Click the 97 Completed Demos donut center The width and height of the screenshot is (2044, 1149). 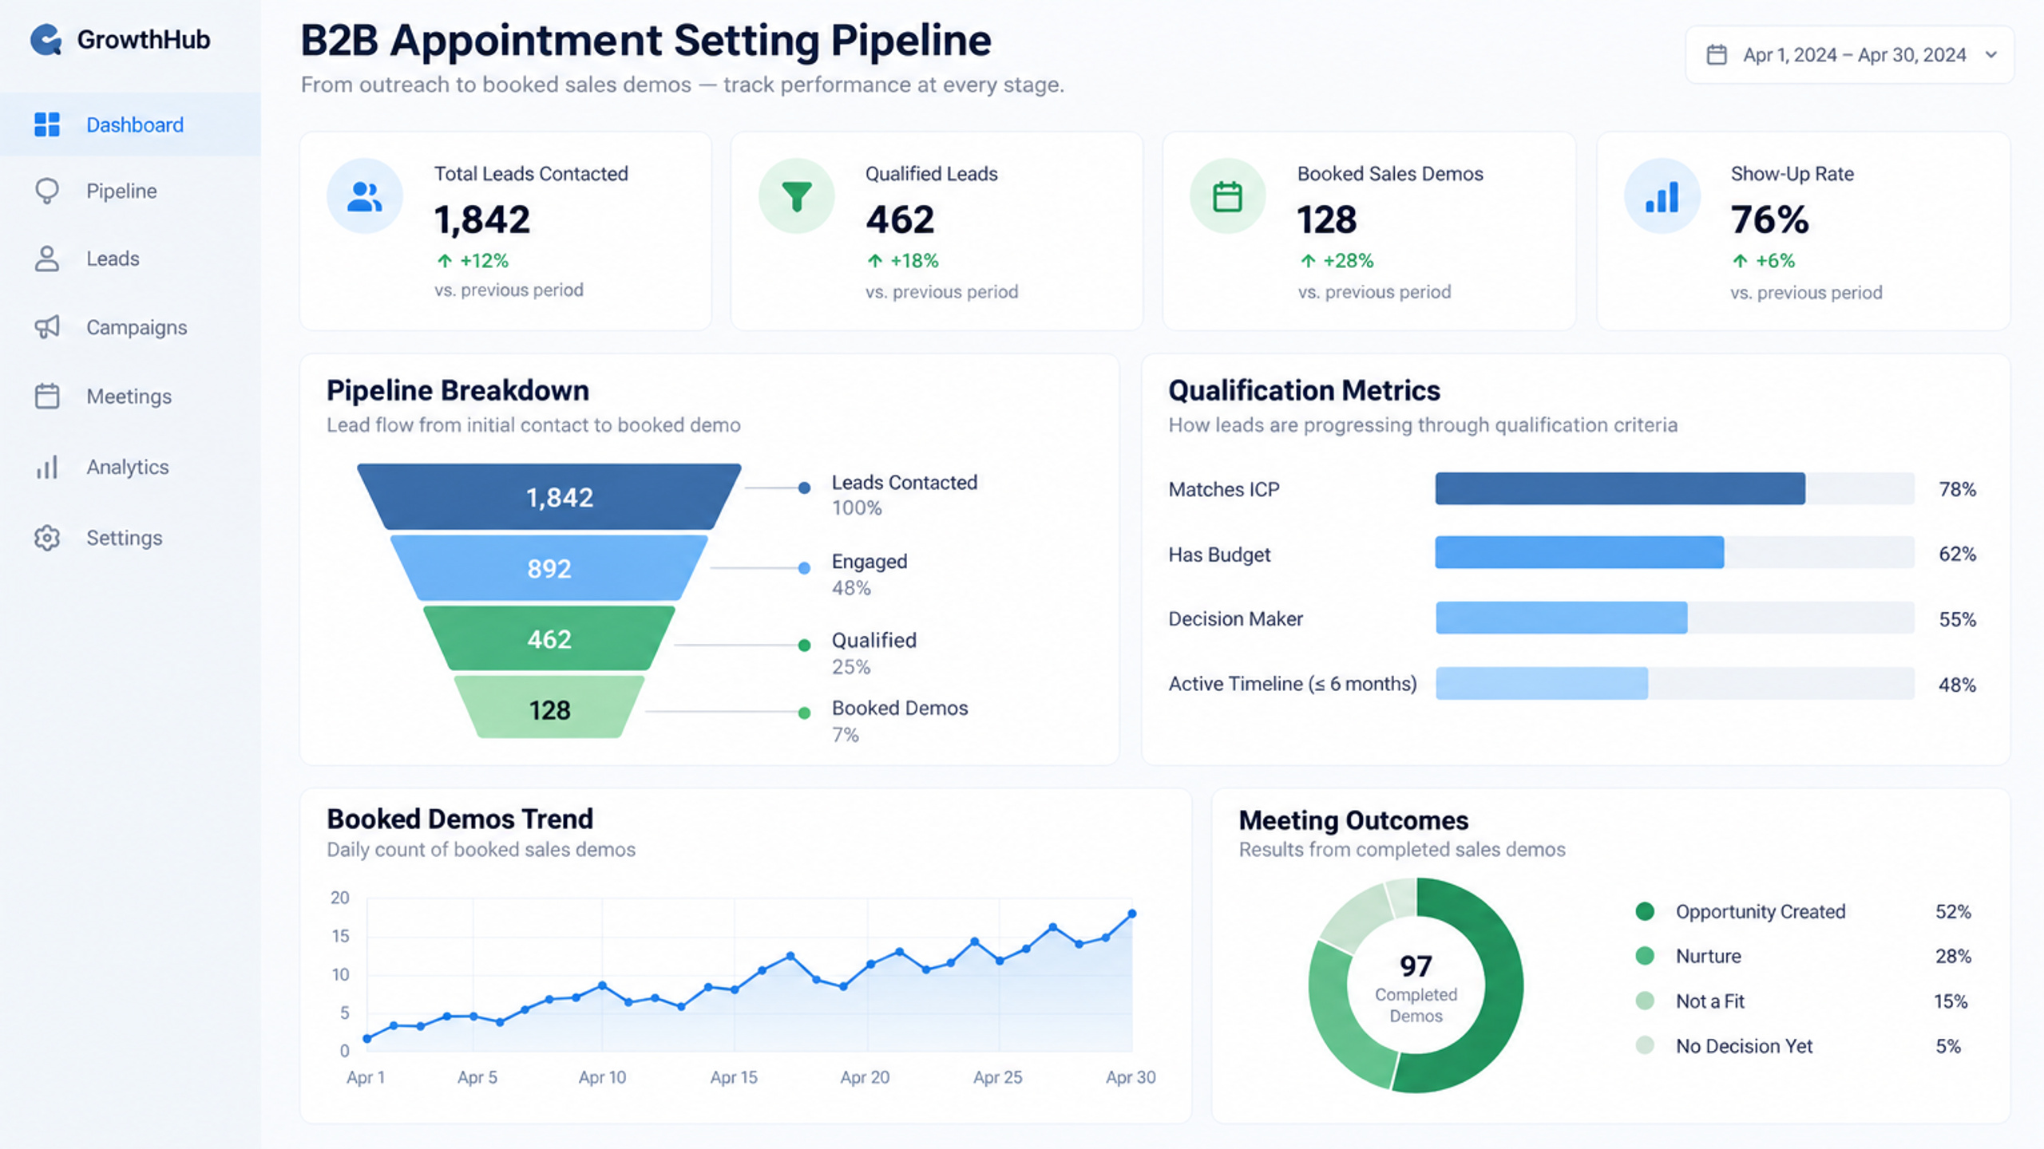pyautogui.click(x=1416, y=988)
